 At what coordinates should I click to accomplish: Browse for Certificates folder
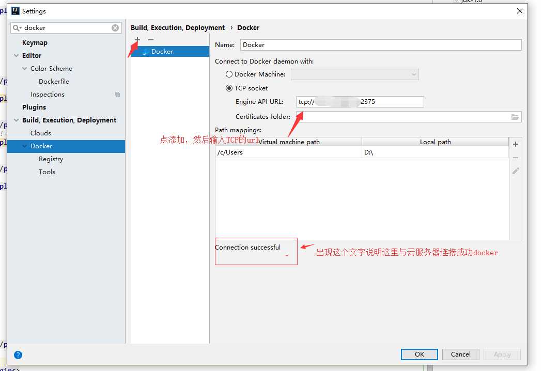(x=515, y=117)
